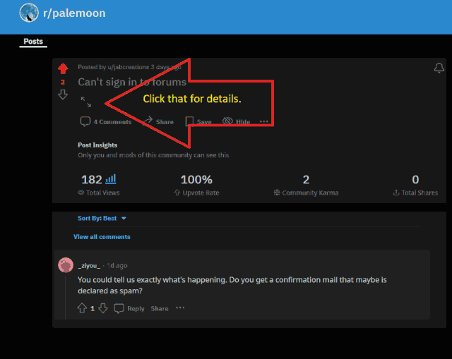Click "Only you and mods" notice text
This screenshot has height=359, width=452.
153,155
